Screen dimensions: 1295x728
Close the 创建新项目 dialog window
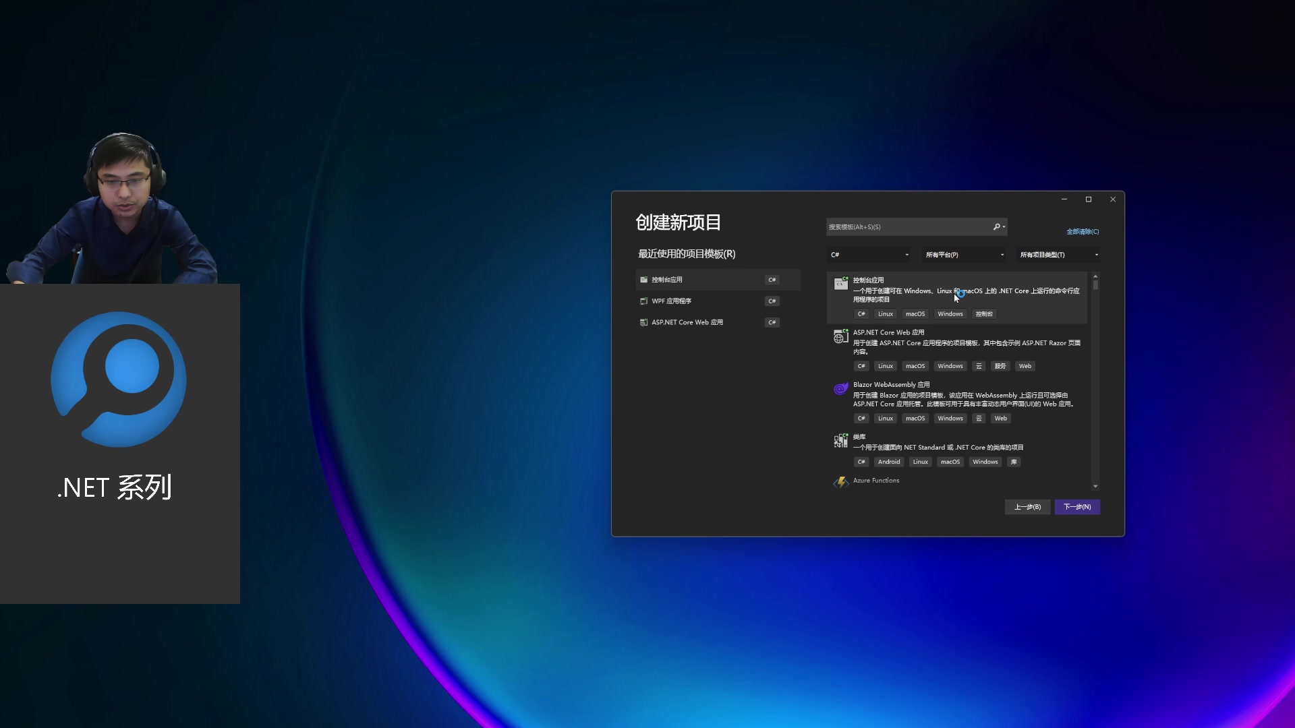pyautogui.click(x=1113, y=200)
